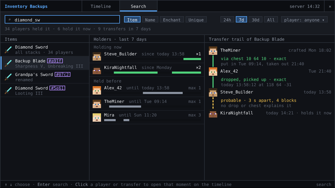This screenshot has width=335, height=188.
Task: Click Alex_42's avatar in transfer trail
Action: (x=213, y=72)
